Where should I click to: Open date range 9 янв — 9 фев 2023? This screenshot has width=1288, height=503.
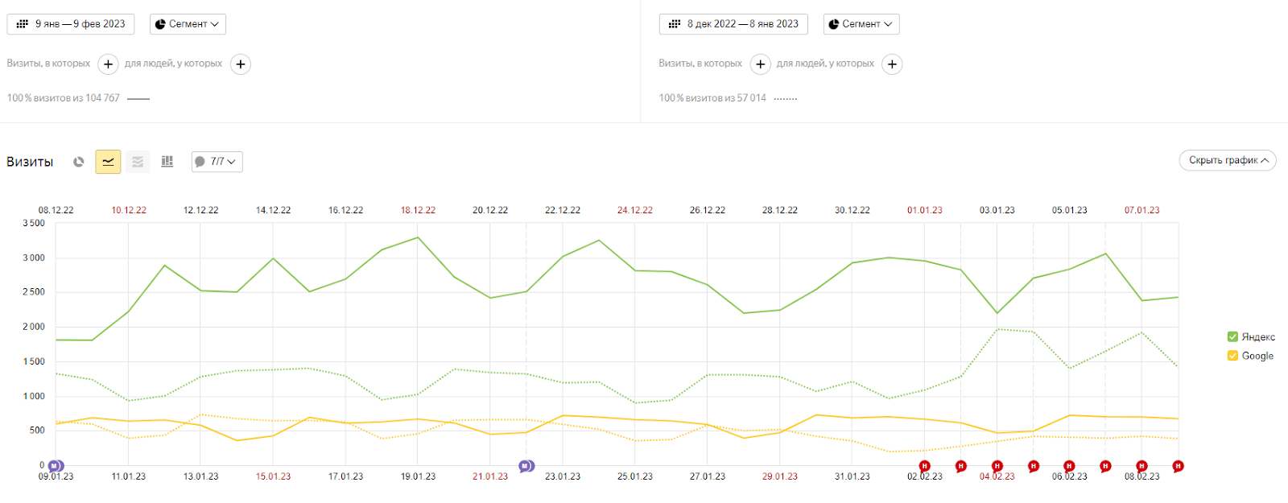pos(71,24)
